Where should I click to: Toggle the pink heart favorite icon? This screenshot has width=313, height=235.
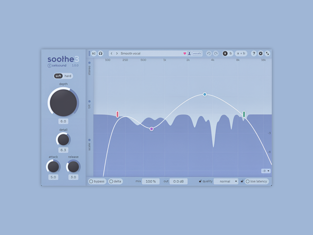(x=185, y=54)
